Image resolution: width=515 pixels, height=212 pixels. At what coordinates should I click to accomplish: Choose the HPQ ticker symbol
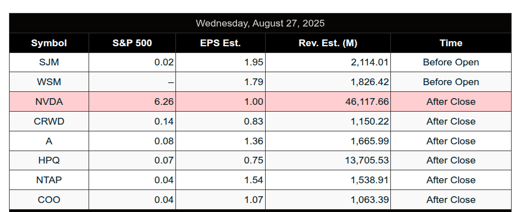49,161
